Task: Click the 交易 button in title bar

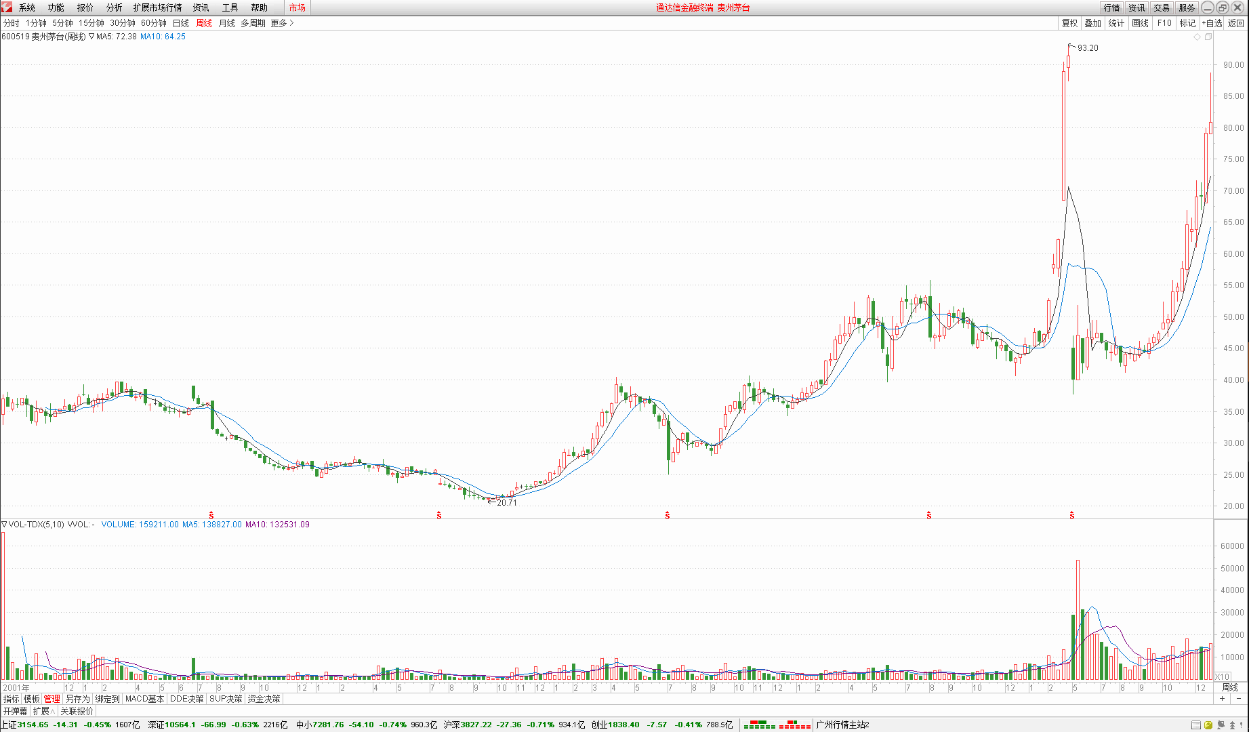Action: tap(1162, 7)
